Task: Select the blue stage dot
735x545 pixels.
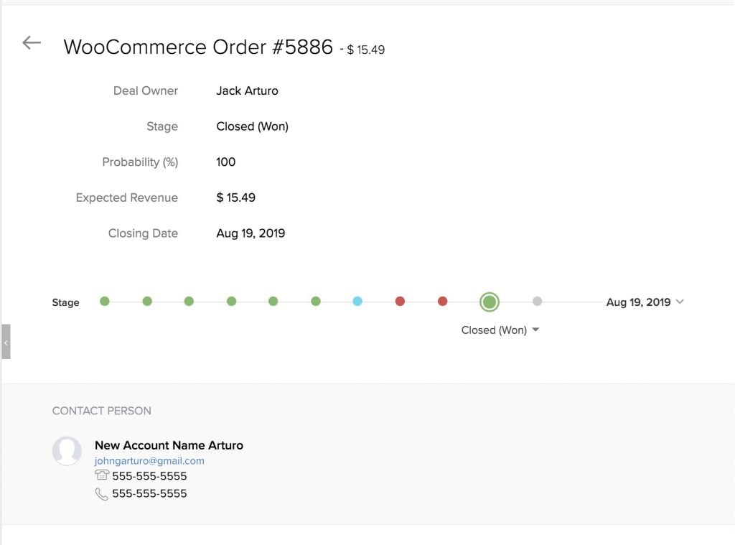Action: pos(357,301)
